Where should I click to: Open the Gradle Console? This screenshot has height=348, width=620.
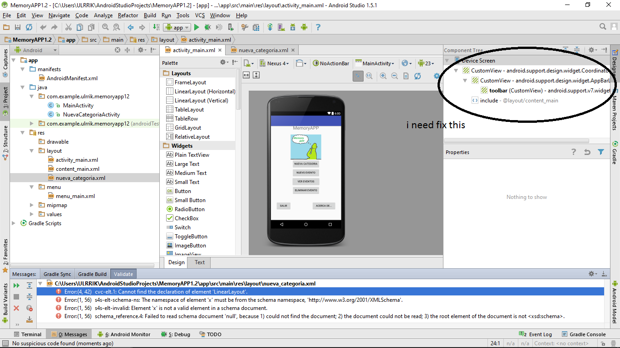(x=584, y=334)
